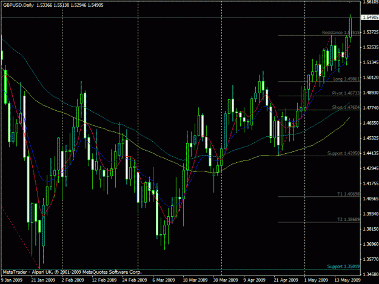The height and width of the screenshot is (284, 379).
Task: Click the 1.35770 price axis value
Action: 371,259
